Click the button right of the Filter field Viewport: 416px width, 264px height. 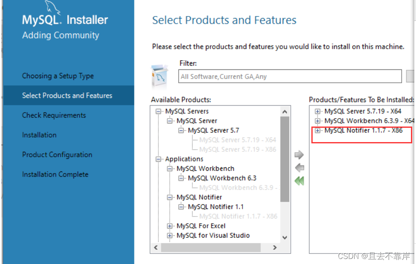point(411,77)
